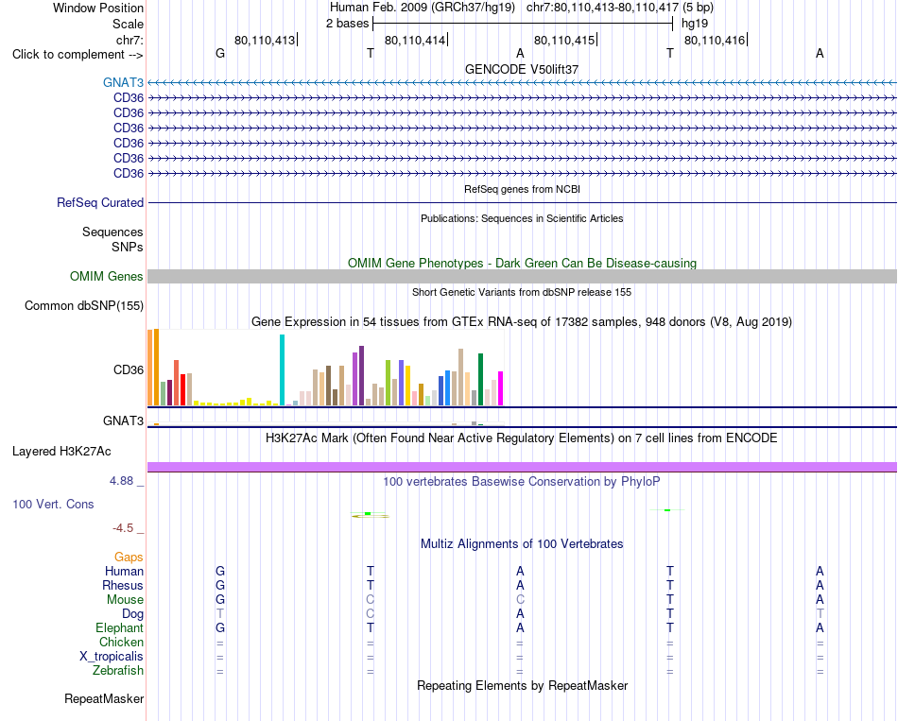
Task: Click the 80,110,416 position marker
Action: coord(715,40)
